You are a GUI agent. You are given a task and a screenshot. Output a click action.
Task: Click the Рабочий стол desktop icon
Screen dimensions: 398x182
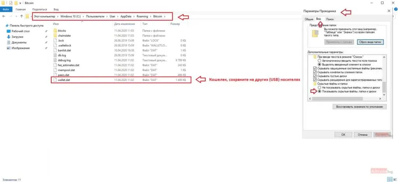[x=9, y=31]
